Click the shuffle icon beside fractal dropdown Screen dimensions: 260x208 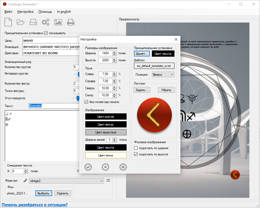click(108, 181)
